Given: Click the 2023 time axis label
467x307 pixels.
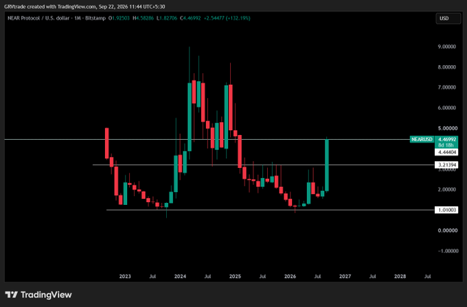Looking at the screenshot, I should click(x=125, y=276).
